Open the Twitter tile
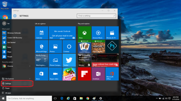Image resolution: width=181 pixels, height=101 pixels. (69, 60)
